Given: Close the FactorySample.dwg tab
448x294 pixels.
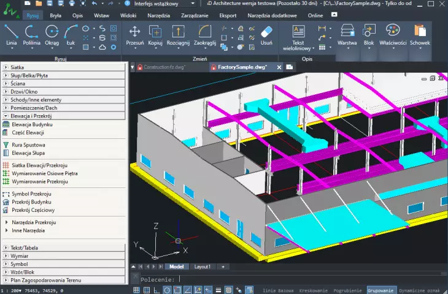Looking at the screenshot, I should (x=279, y=67).
